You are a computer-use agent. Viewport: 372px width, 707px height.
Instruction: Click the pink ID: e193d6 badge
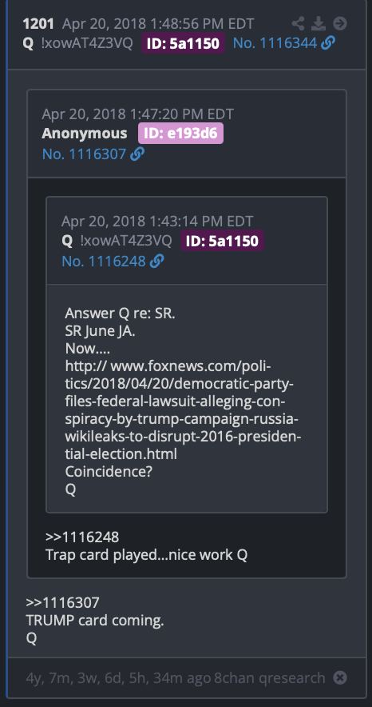coord(180,133)
